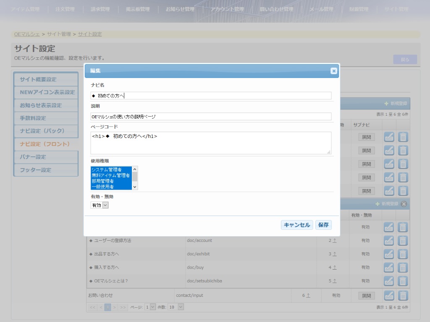Expand sub-navi via 展開 in お問い合わせ row

click(367, 296)
